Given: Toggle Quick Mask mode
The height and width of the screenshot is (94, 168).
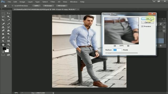Looking at the screenshot, I should click(3, 55).
